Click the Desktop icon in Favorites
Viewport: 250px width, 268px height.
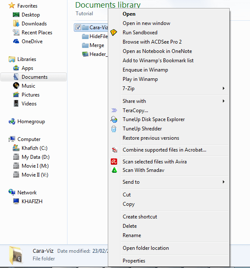click(16, 15)
